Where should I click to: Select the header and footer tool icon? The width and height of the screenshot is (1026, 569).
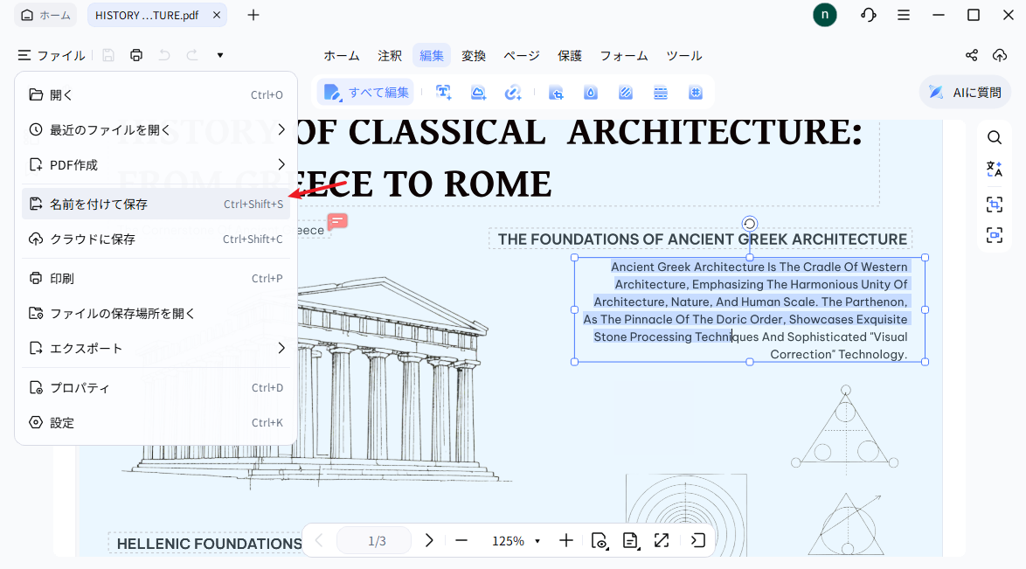(661, 93)
